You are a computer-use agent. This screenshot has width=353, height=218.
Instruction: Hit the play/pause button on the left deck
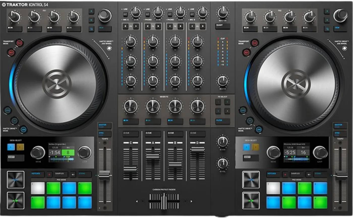click(x=16, y=200)
